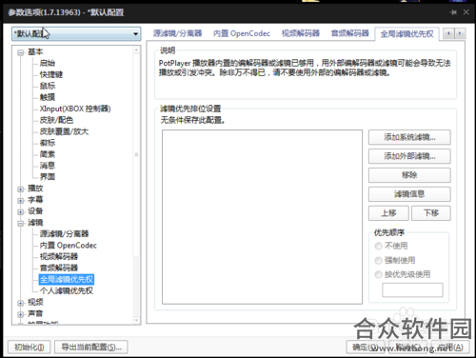This screenshot has width=476, height=358.
Task: Open the 默认配置 profile dropdown
Action: [x=76, y=33]
